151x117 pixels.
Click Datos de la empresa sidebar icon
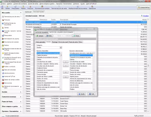pyautogui.click(x=3, y=70)
